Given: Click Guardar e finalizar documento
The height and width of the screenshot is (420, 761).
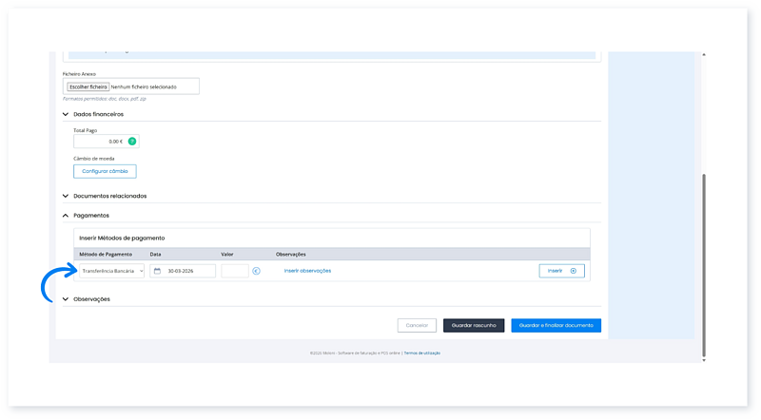Looking at the screenshot, I should point(556,325).
